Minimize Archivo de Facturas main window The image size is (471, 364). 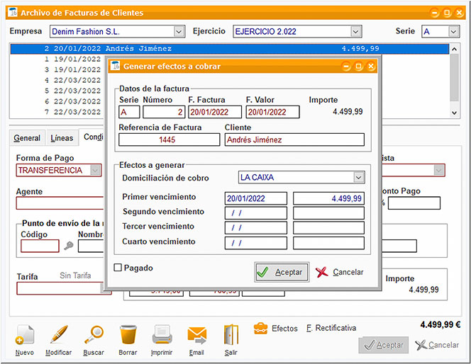pos(434,13)
